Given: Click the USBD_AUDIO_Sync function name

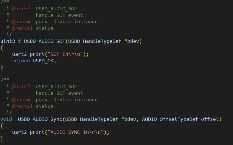Looking at the screenshot, I should 40,119.
